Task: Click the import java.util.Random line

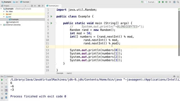Action: 76,10
